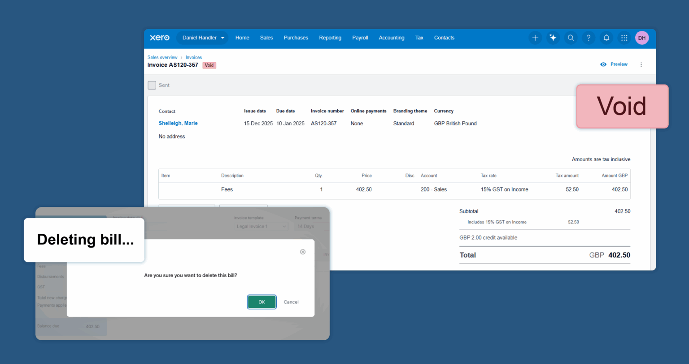Open the Daniel Handler organisation dropdown
Screen dimensions: 689x364
(x=203, y=38)
